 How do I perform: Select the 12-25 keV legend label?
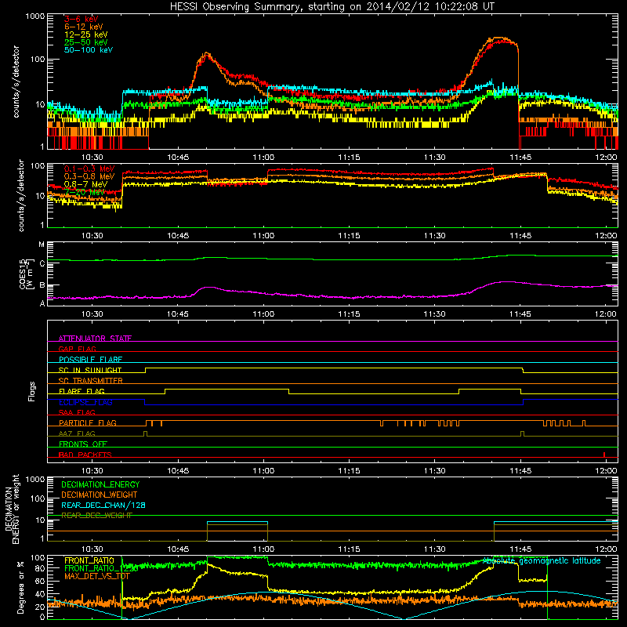point(86,34)
